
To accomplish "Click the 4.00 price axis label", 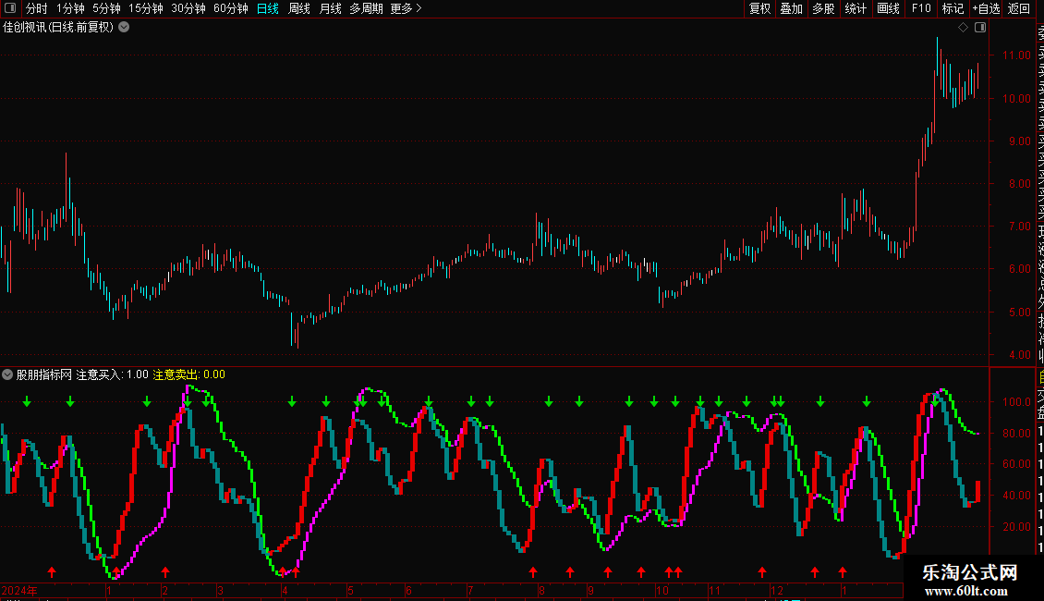I will pyautogui.click(x=1020, y=354).
